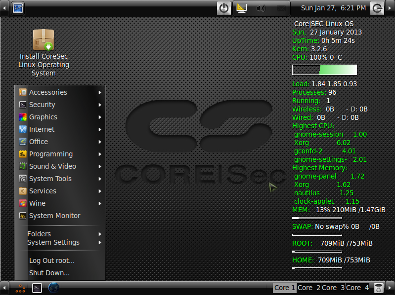
Task: Click the 'Core|SEC Linux OS' heading text
Action: tap(324, 24)
